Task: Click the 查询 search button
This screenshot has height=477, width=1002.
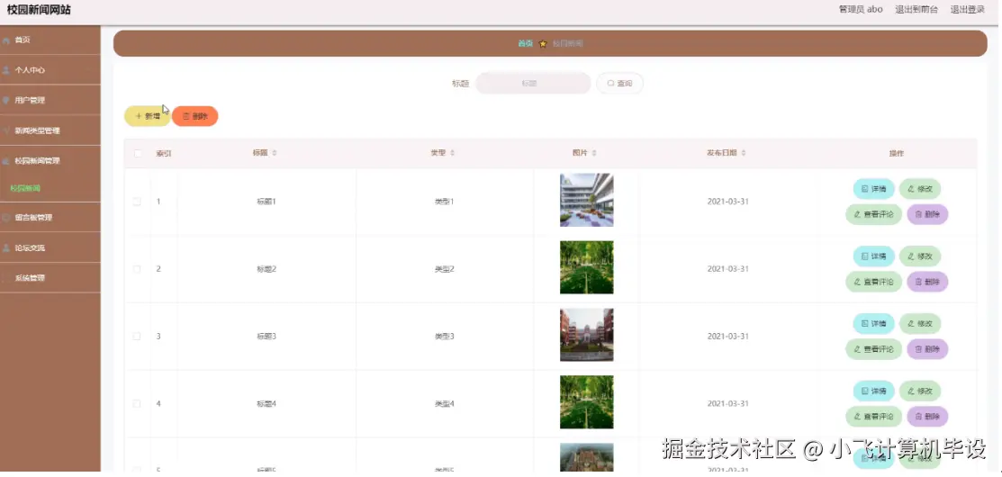Action: coord(619,83)
